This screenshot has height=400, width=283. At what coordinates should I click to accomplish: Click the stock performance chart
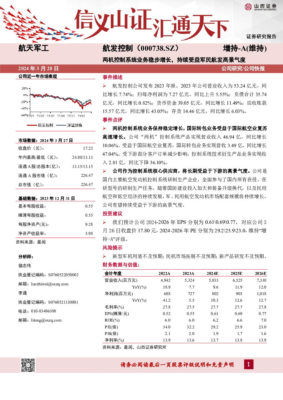tap(56, 101)
